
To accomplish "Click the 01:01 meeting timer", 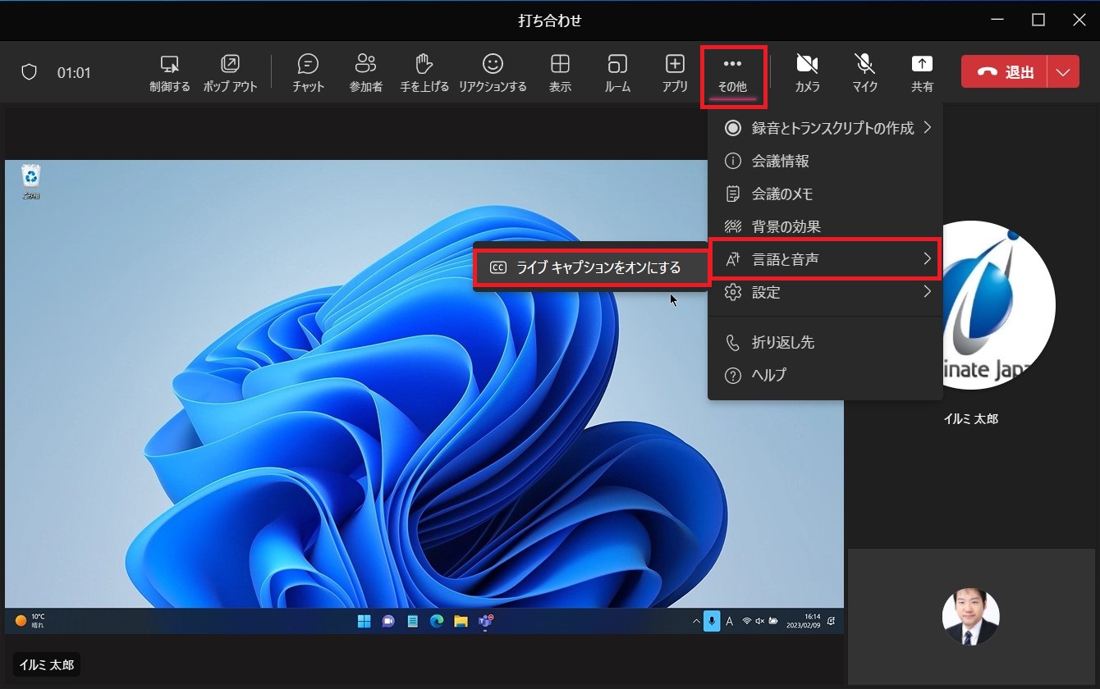I will tap(74, 73).
